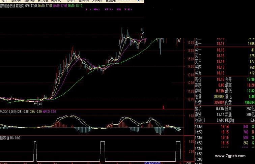
Task: Click the 总量 volume 889698
Action: (219, 97)
